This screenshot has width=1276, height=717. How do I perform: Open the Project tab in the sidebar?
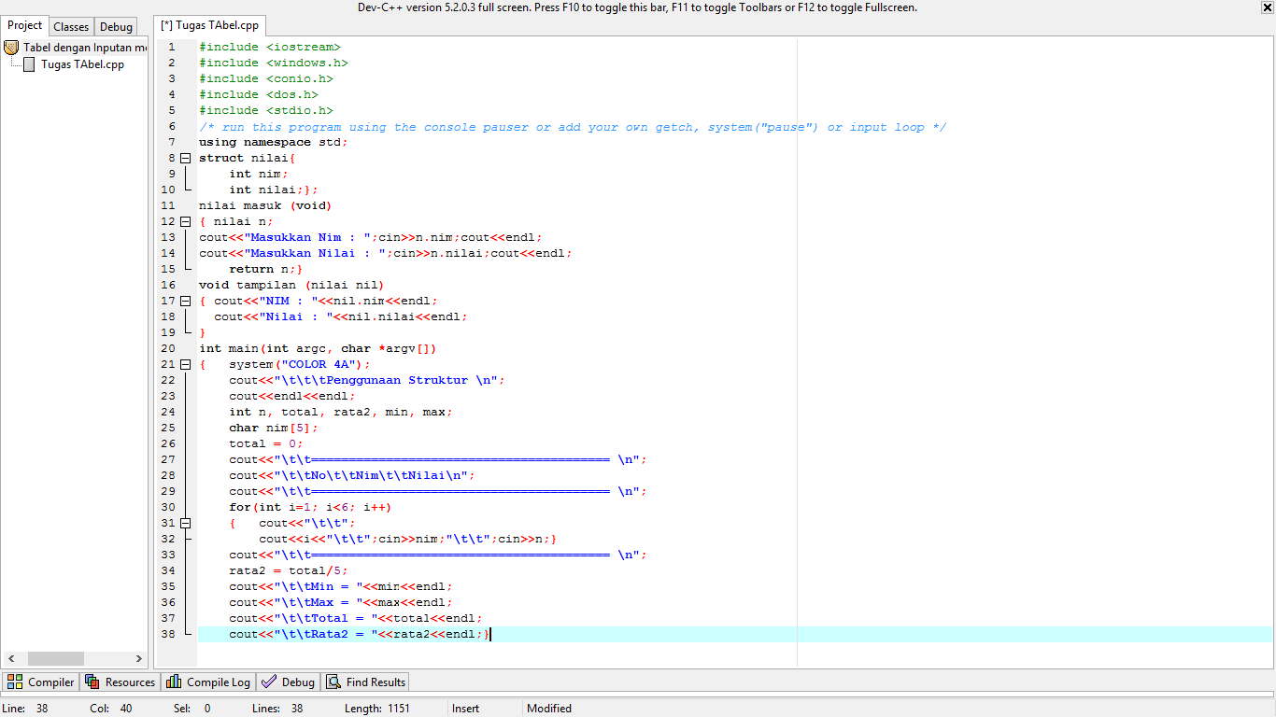click(24, 26)
